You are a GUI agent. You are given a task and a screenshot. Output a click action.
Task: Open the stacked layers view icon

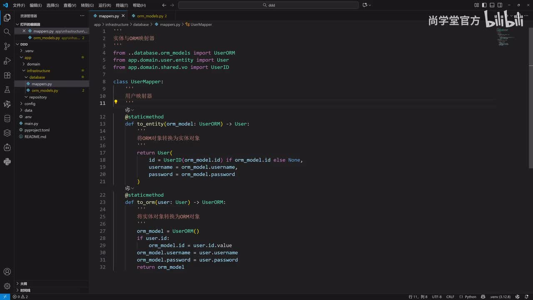[x=7, y=133]
